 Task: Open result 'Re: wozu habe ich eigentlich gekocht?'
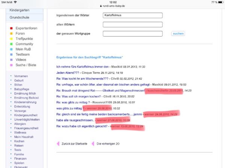click(82, 126)
